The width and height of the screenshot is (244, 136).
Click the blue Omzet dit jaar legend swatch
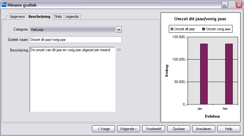pyautogui.click(x=172, y=29)
